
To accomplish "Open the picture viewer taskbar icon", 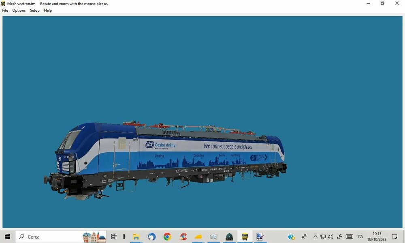I will tap(213, 237).
